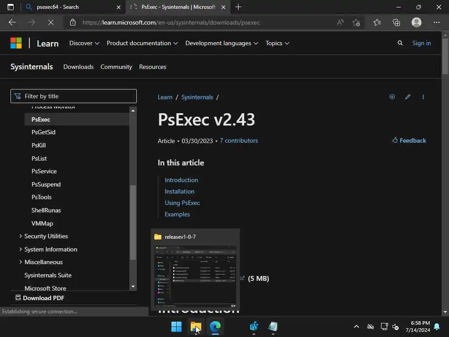Add this page to favorites
Viewport: 449px width, 337px height.
[356, 22]
